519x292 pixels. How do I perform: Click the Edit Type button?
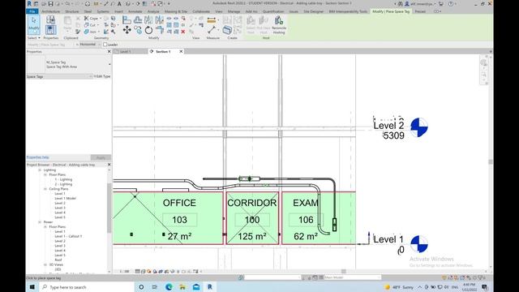(102, 76)
